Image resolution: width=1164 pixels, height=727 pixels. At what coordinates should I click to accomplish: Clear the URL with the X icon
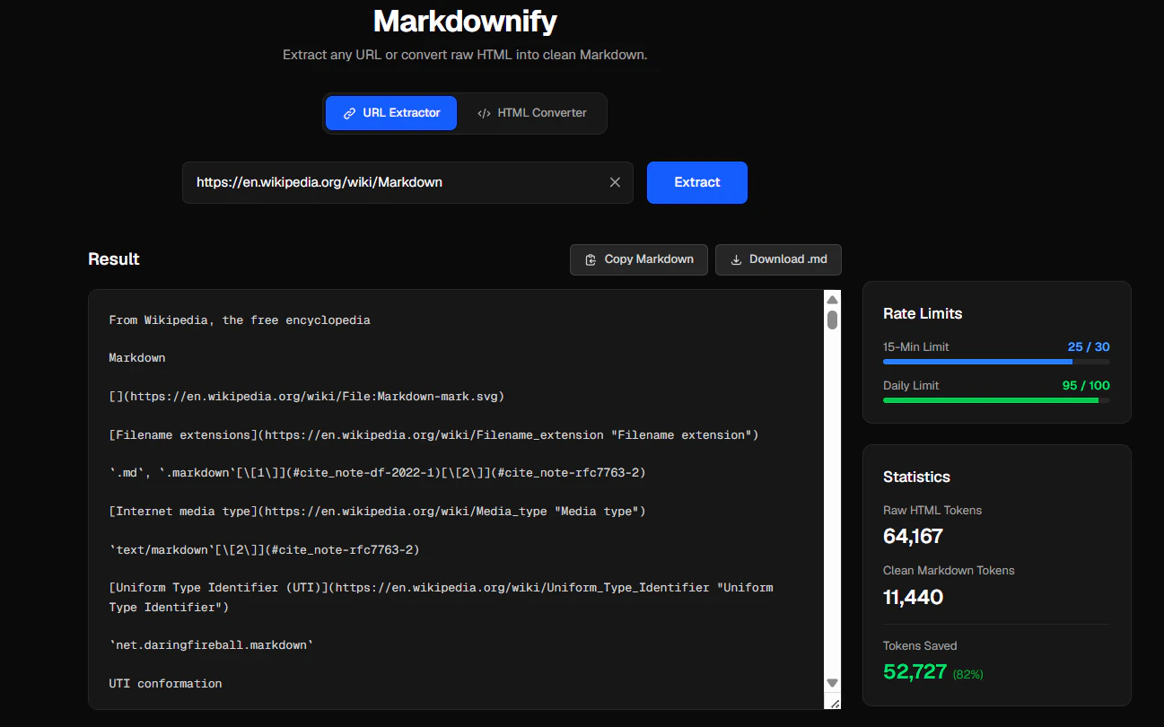click(x=615, y=182)
